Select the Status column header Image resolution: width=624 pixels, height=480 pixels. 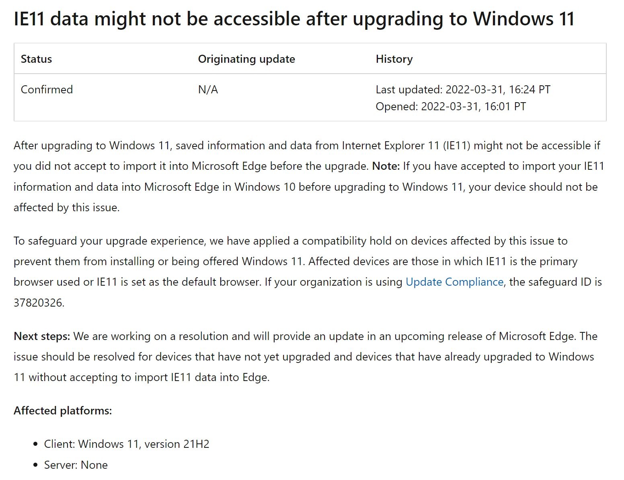tap(36, 59)
